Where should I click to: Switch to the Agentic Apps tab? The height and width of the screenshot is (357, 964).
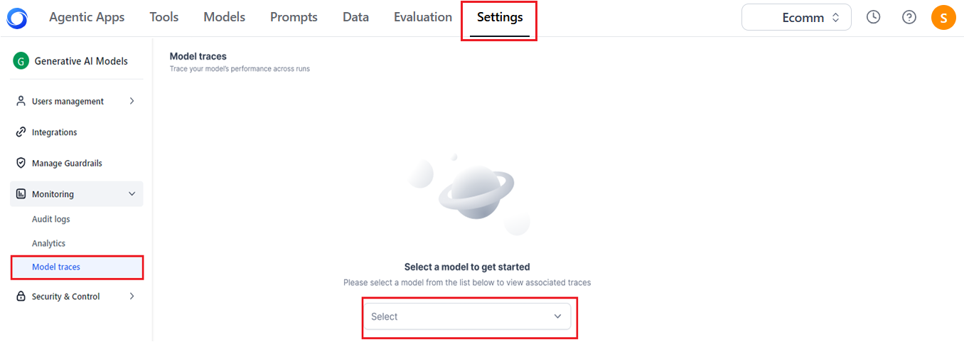click(x=87, y=17)
